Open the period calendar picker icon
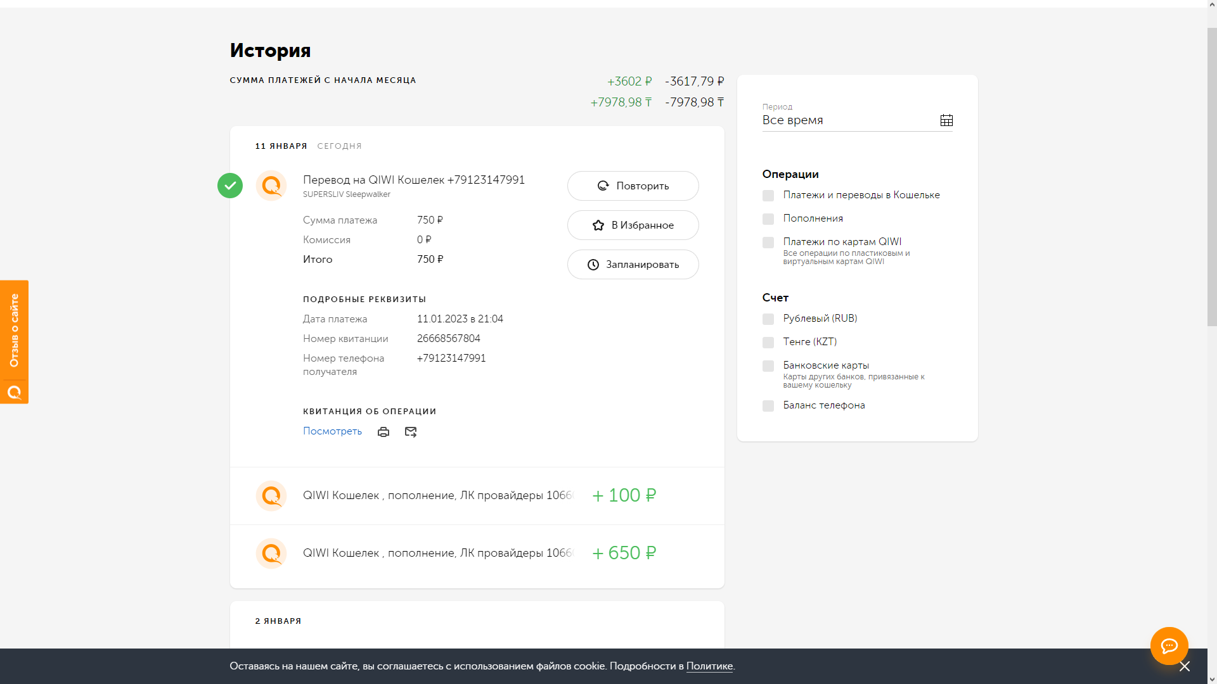1217x684 pixels. point(946,120)
